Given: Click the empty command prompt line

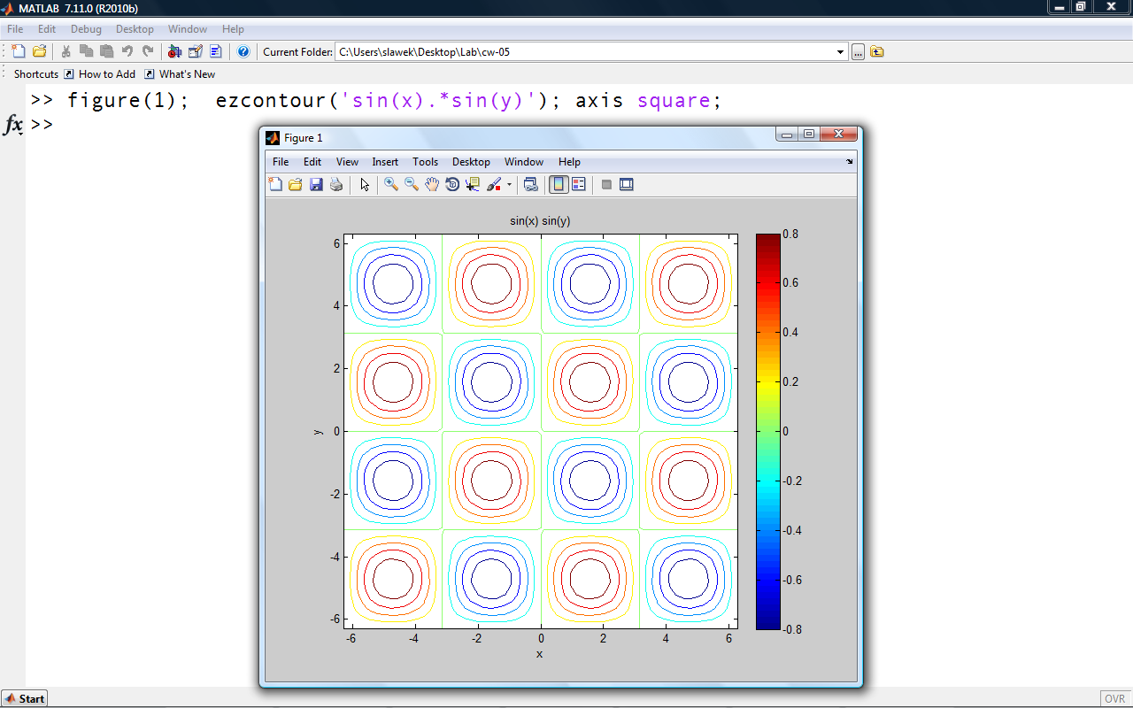Looking at the screenshot, I should pyautogui.click(x=42, y=124).
